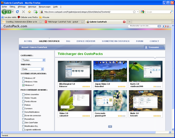175x138 pixels.
Task: Reload the page with the refresh icon
Action: 18,12
